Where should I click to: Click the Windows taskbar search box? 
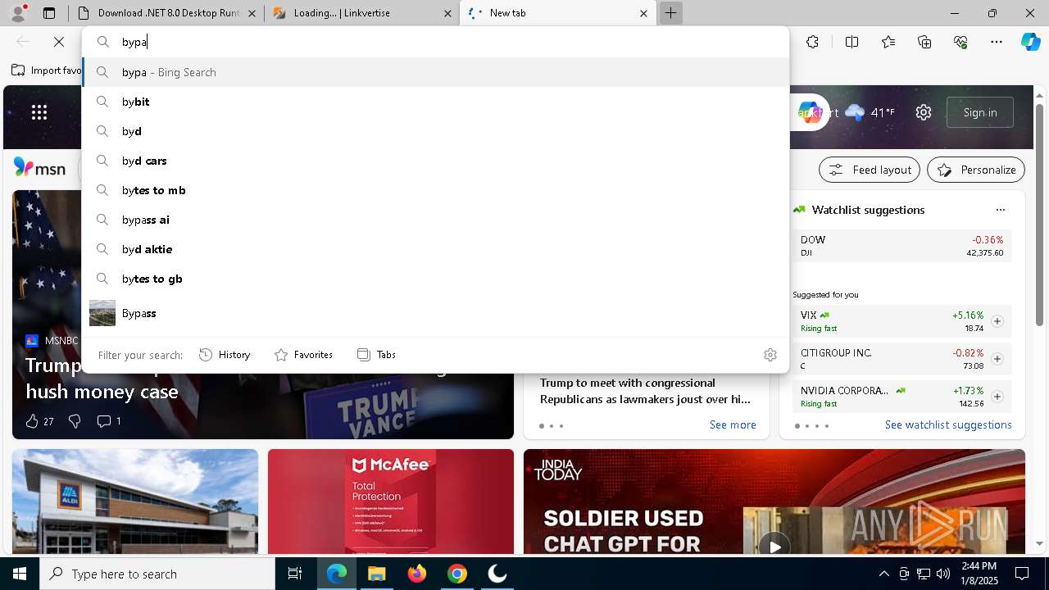[x=157, y=574]
